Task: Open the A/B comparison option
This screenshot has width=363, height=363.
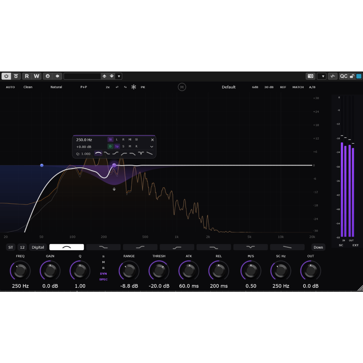Action: tap(312, 87)
